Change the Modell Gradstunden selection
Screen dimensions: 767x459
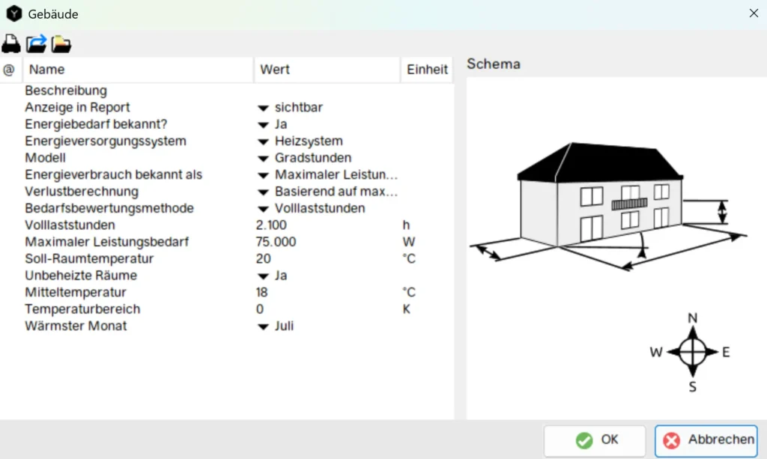point(263,158)
